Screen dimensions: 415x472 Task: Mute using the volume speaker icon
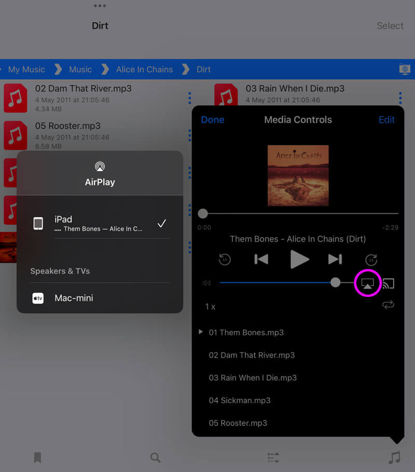point(207,283)
